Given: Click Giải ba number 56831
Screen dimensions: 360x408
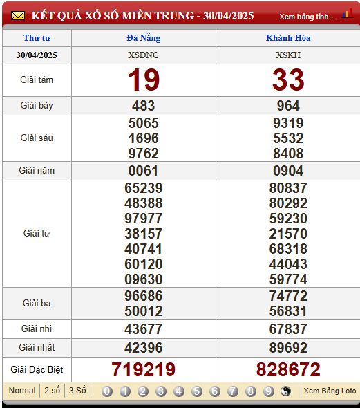Looking at the screenshot, I should (288, 311).
